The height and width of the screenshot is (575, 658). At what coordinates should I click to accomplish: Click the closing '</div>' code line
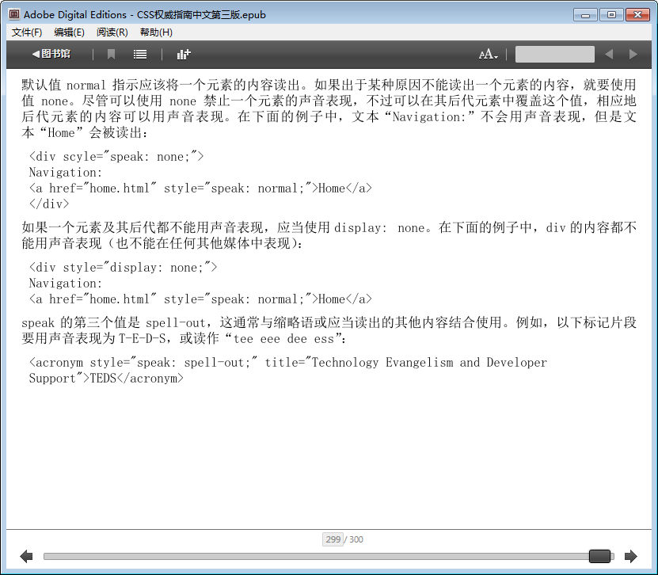48,204
